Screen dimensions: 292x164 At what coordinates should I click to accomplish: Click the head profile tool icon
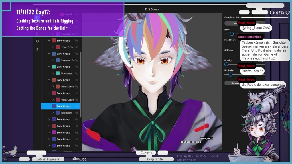click(37, 49)
